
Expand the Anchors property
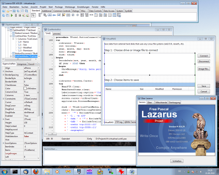coord(3,71)
